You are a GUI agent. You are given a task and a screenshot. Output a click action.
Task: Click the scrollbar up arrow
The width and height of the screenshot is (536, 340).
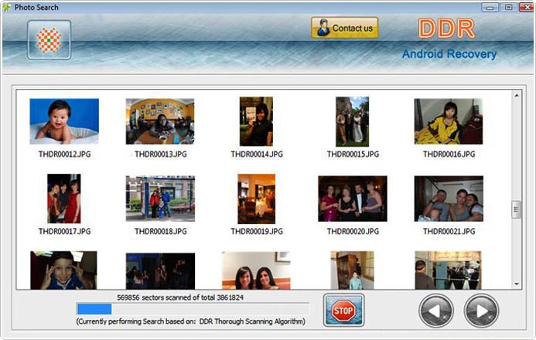[x=516, y=96]
